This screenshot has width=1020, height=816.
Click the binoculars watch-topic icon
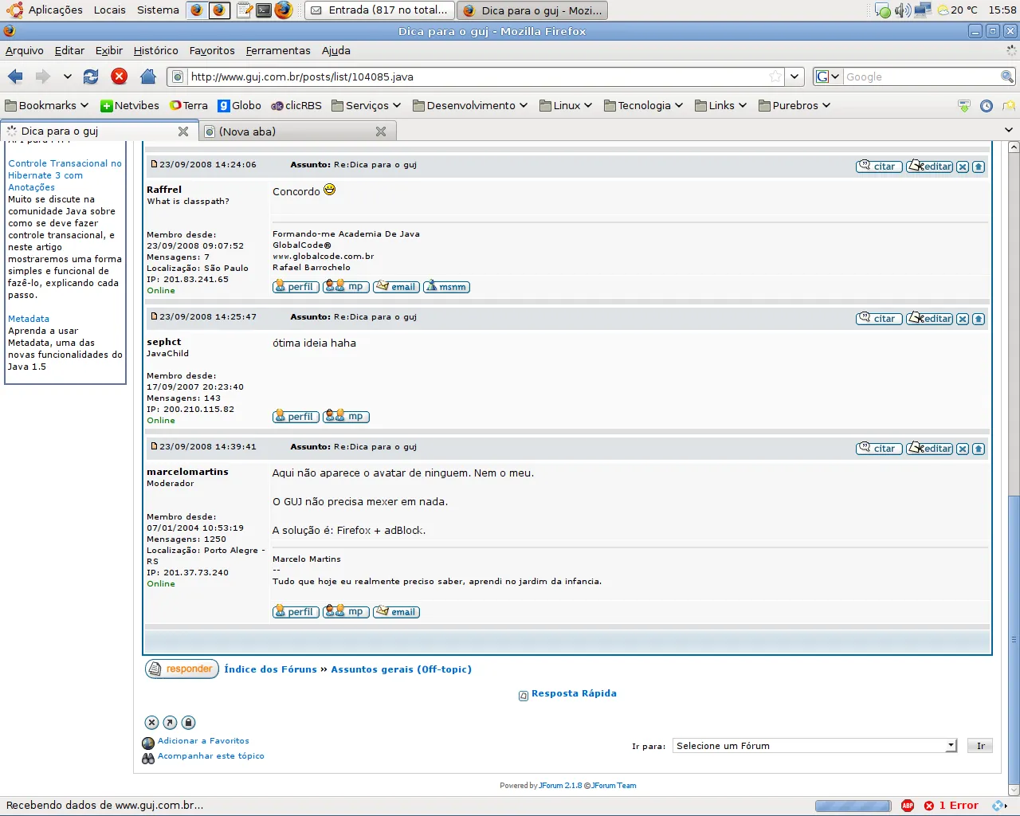pos(148,759)
